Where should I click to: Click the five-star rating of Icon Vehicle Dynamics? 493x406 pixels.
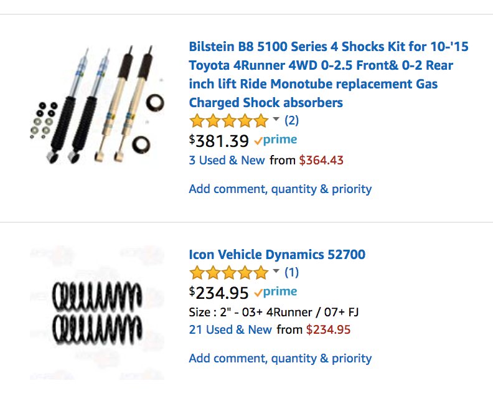pos(229,272)
